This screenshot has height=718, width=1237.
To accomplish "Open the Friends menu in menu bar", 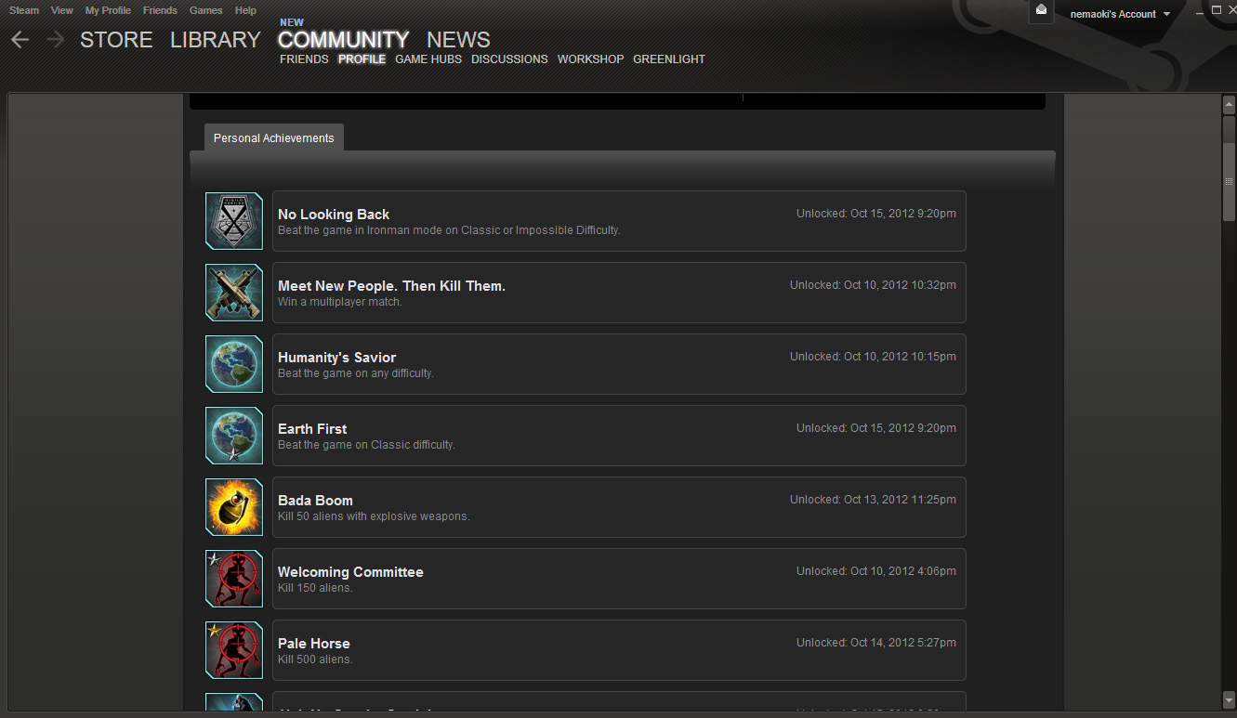I will coord(160,10).
